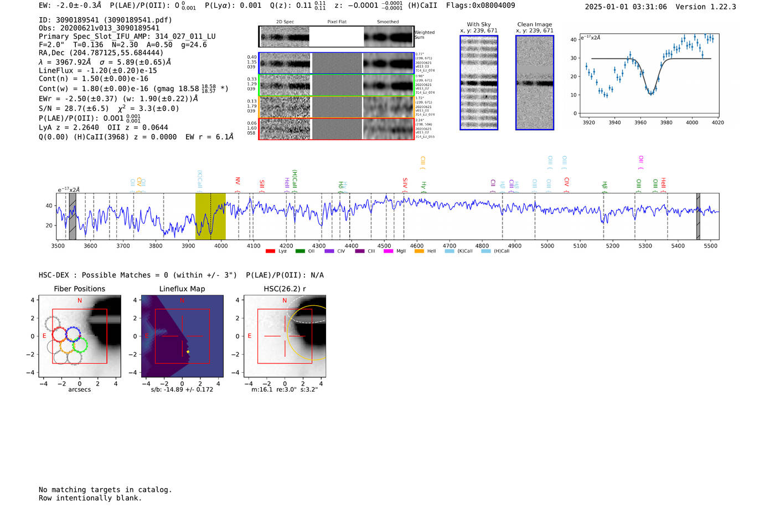Click the (K)CaII legend swatch

click(x=449, y=252)
